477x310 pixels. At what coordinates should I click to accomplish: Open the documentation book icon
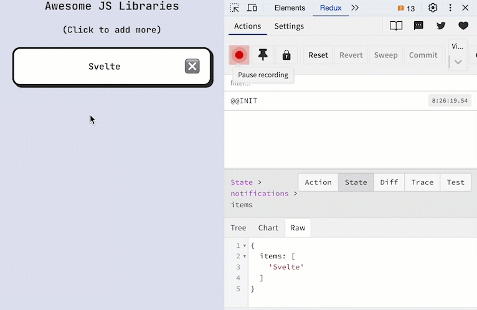tap(396, 26)
